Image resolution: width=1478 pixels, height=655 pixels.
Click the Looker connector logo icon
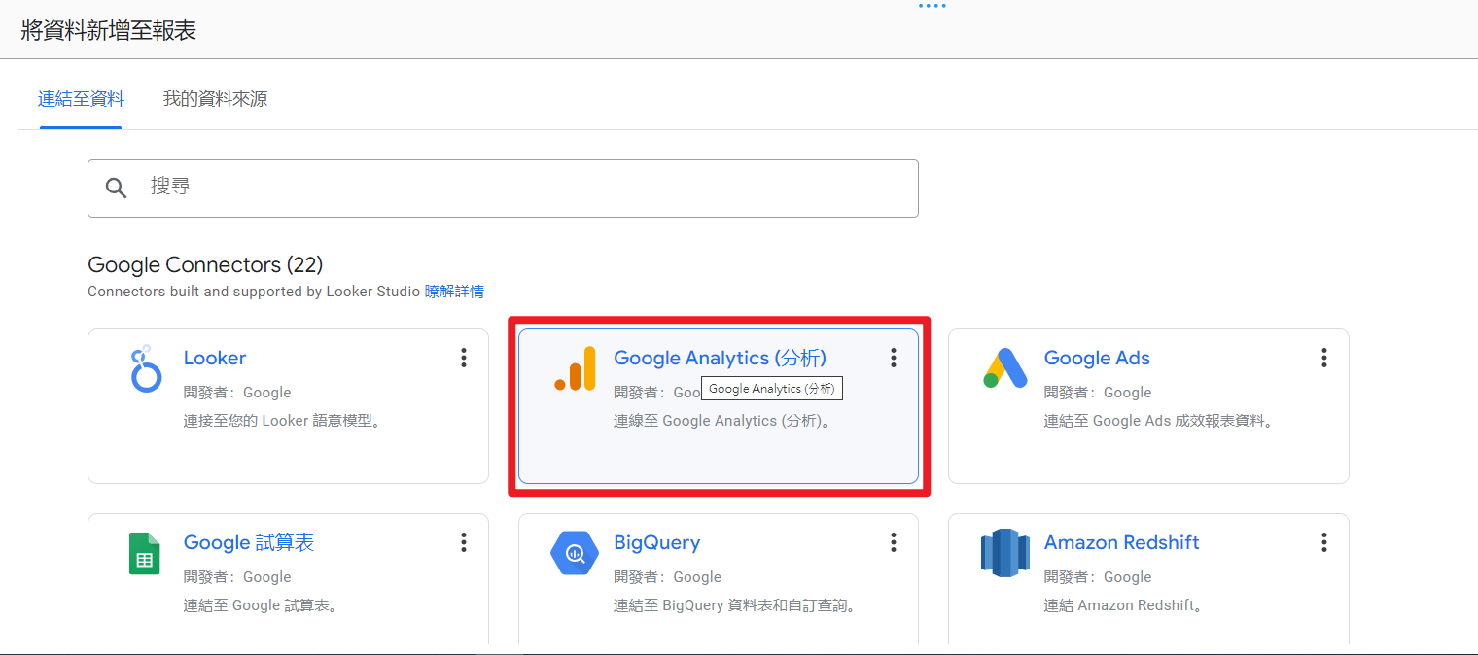tap(145, 368)
